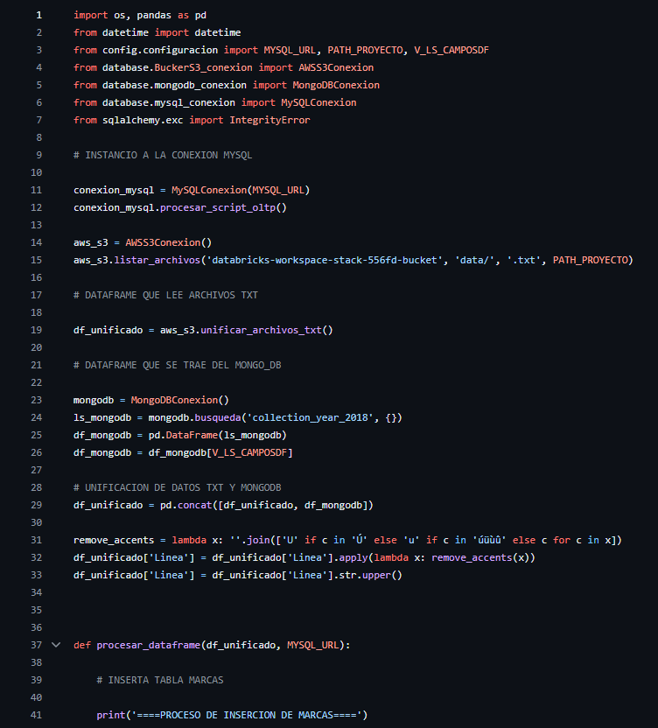
Task: Place cursor on V_LS_CAMPOSDF in line 3
Action: pos(451,50)
